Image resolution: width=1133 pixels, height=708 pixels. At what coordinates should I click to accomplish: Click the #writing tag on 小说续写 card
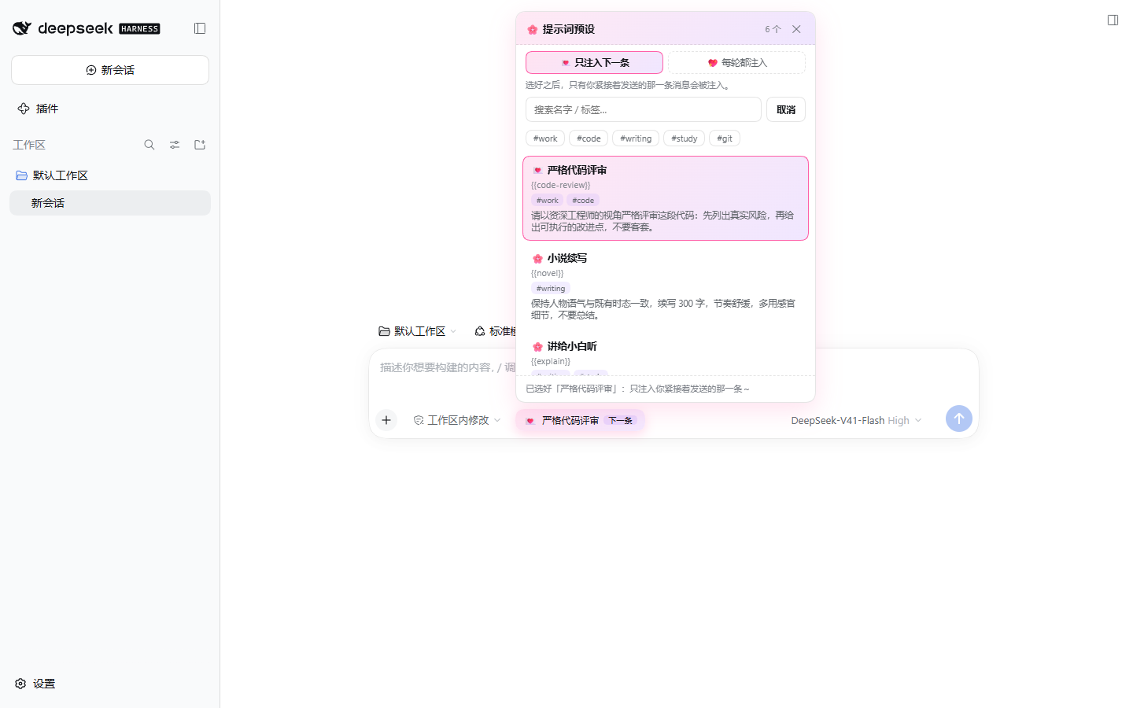tap(551, 289)
